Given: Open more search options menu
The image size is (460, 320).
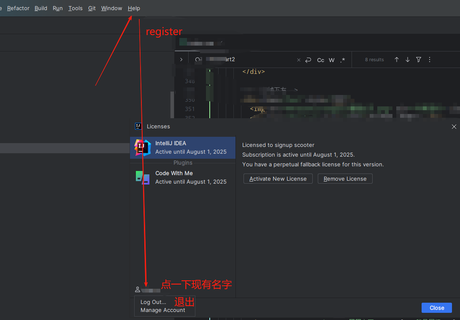Looking at the screenshot, I should pos(430,60).
